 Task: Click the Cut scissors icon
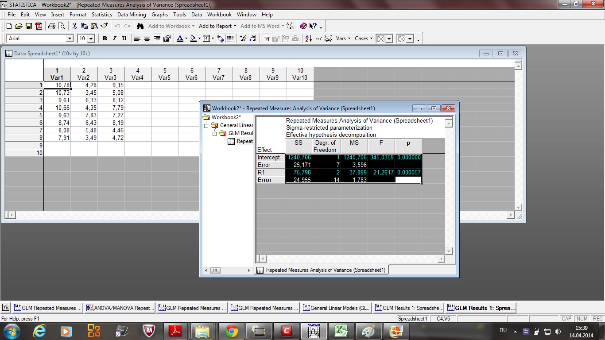tap(74, 26)
